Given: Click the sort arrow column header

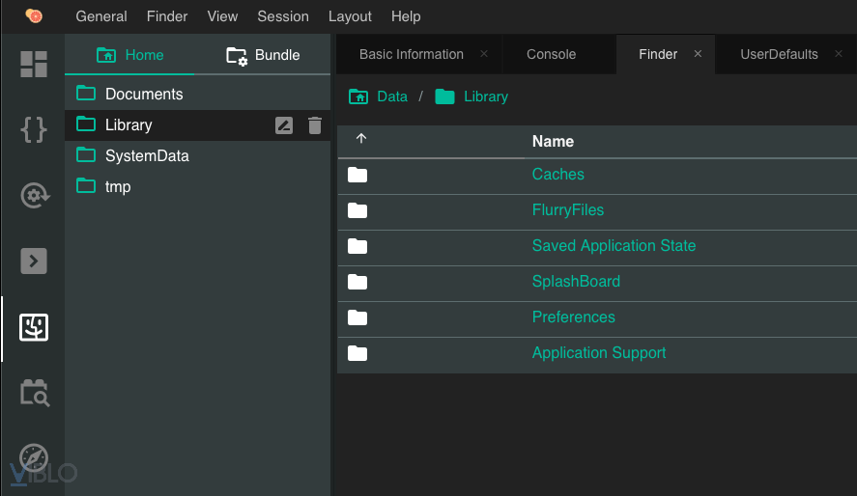Looking at the screenshot, I should tap(361, 139).
